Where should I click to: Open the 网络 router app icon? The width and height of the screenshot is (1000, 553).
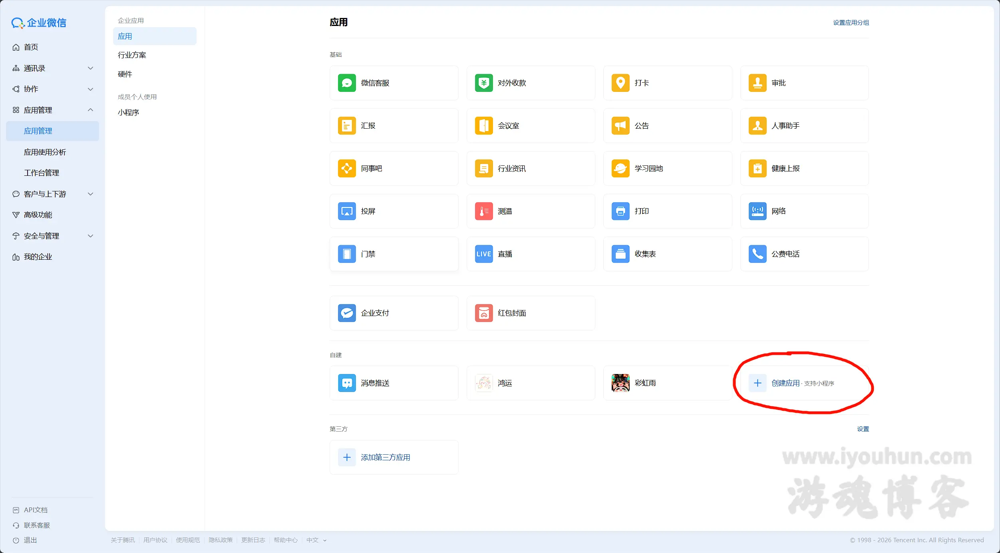(x=757, y=211)
